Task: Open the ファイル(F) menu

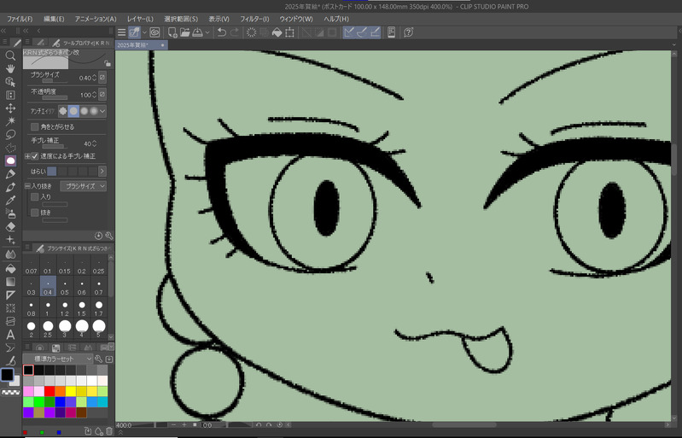Action: tap(20, 19)
